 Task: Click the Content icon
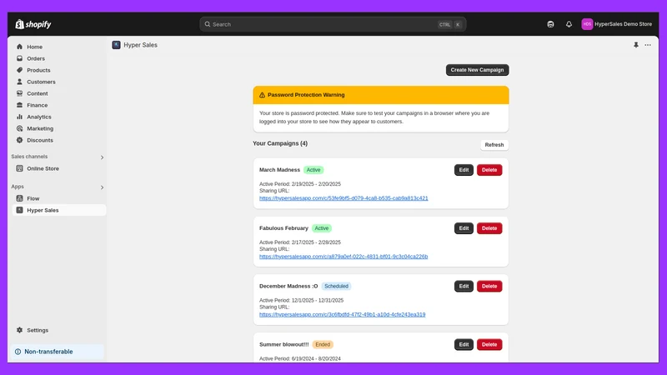pos(19,93)
